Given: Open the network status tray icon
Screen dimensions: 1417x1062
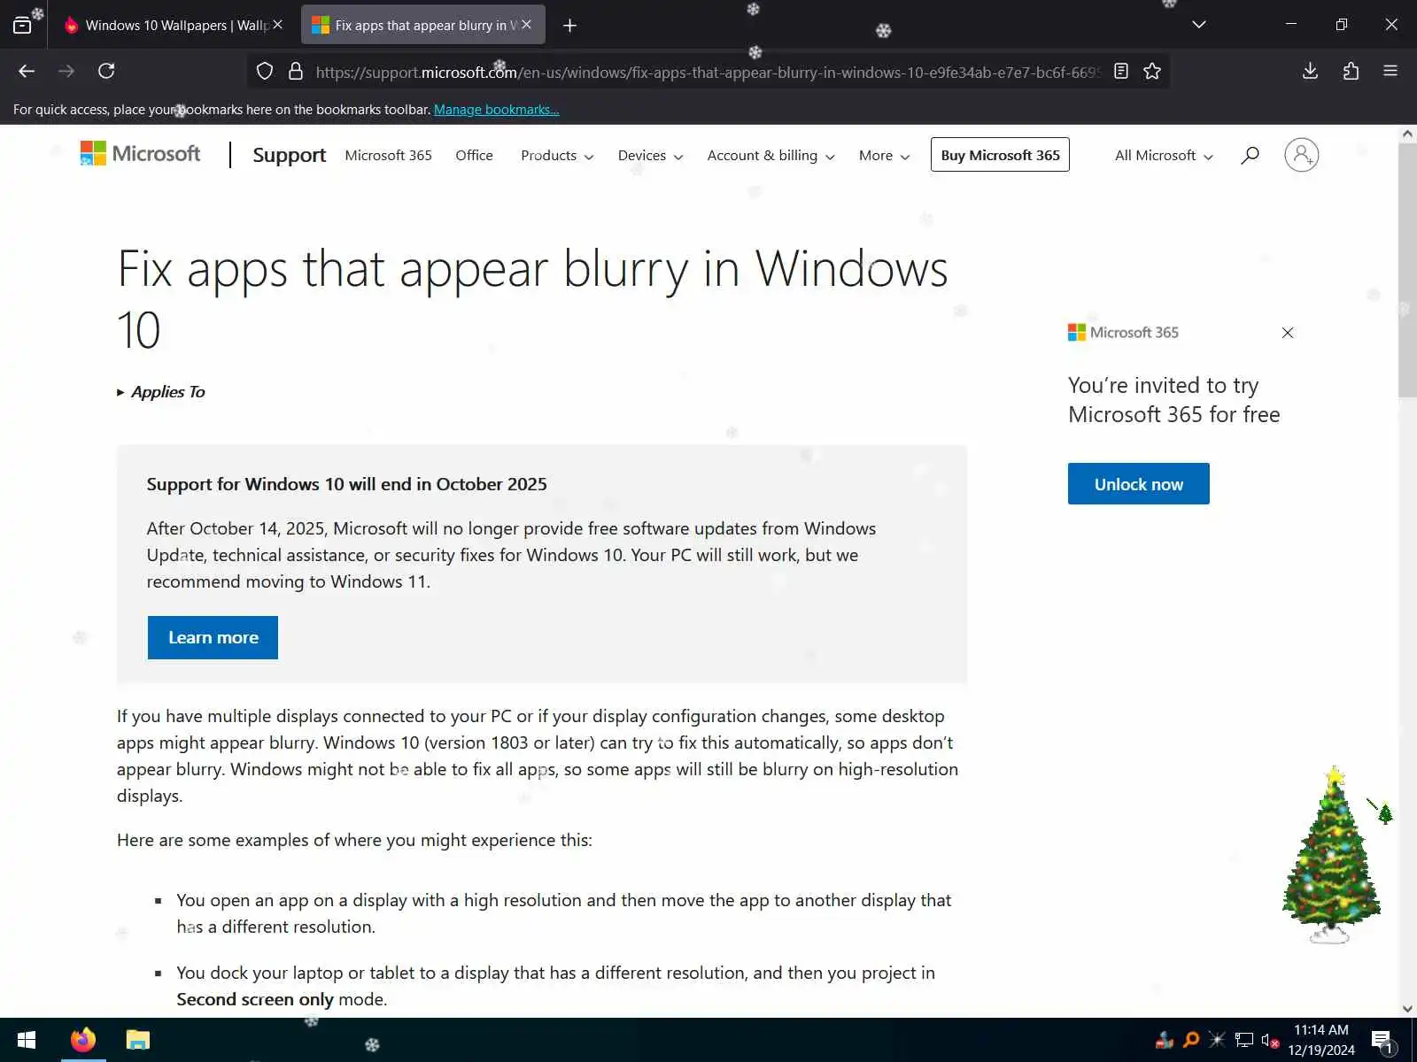Looking at the screenshot, I should [x=1244, y=1040].
